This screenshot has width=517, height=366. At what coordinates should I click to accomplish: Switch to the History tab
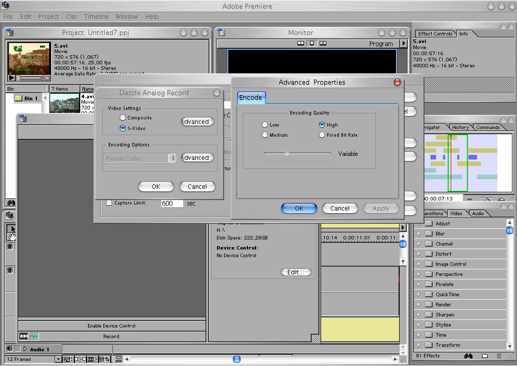[x=460, y=128]
